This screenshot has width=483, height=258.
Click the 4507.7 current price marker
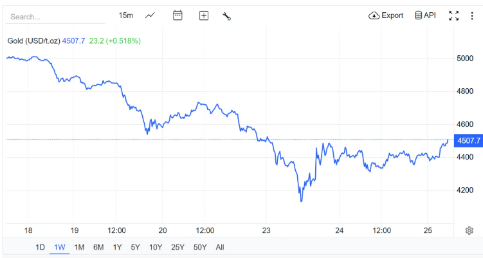pos(468,140)
